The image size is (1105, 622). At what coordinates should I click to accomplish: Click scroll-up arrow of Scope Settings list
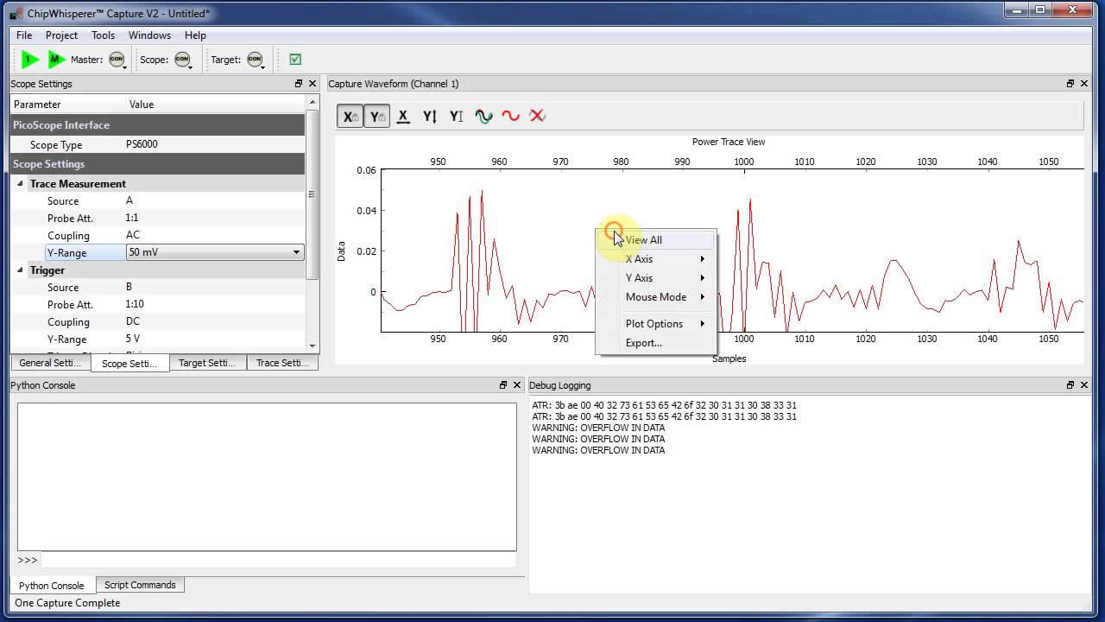click(313, 102)
